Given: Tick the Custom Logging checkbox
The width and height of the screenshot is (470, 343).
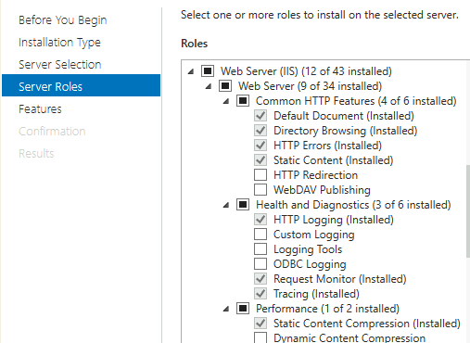Looking at the screenshot, I should click(x=260, y=235).
